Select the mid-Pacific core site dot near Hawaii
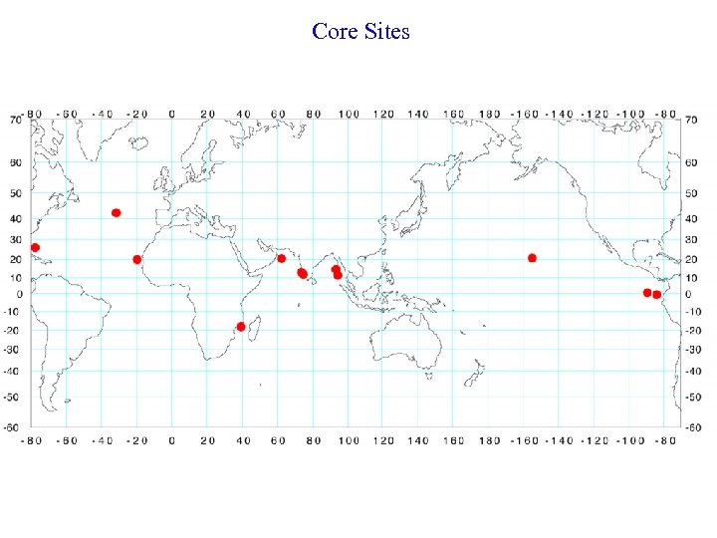The width and height of the screenshot is (717, 538). [x=532, y=258]
